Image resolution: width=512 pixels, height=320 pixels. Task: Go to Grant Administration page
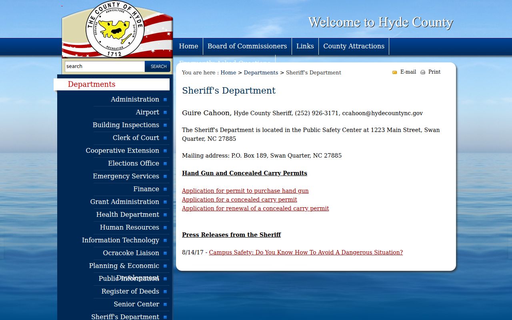[x=125, y=202]
